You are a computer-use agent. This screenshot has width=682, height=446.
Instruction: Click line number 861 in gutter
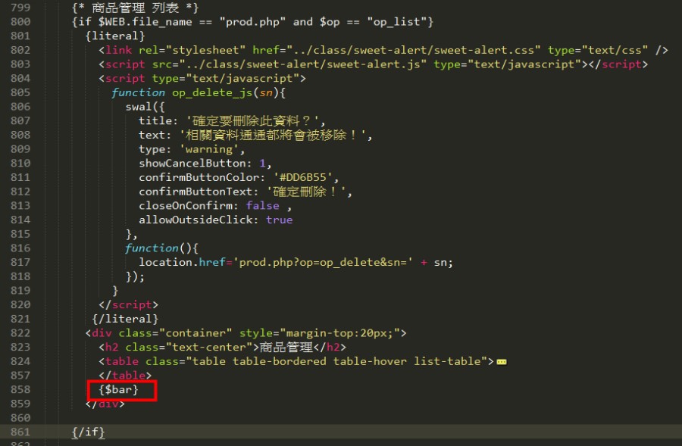click(x=20, y=432)
